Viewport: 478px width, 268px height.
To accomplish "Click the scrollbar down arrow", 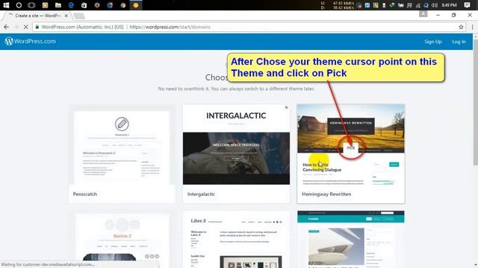I will (x=475, y=266).
